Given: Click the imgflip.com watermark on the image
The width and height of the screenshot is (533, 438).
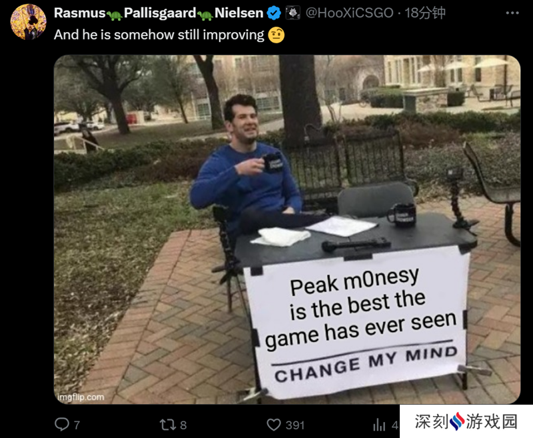Looking at the screenshot, I should [81, 397].
